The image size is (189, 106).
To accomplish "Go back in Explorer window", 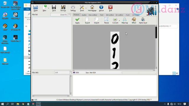I will point(26,26).
